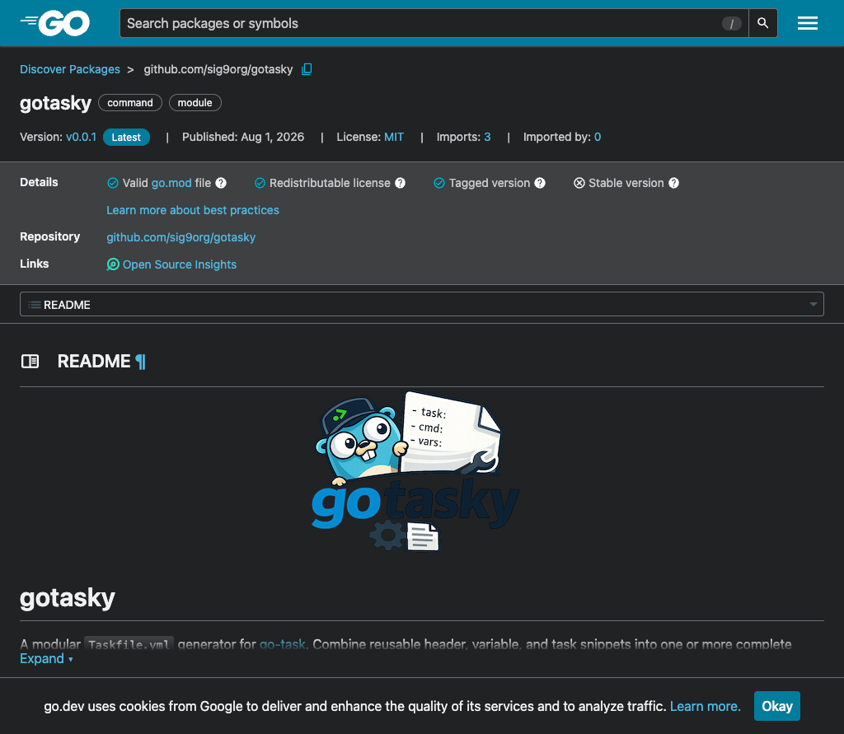This screenshot has width=844, height=734.
Task: Open the go-task link in README text
Action: (x=283, y=644)
